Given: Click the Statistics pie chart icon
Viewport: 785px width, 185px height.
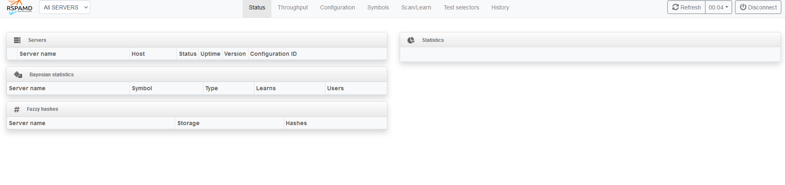Looking at the screenshot, I should pos(411,40).
